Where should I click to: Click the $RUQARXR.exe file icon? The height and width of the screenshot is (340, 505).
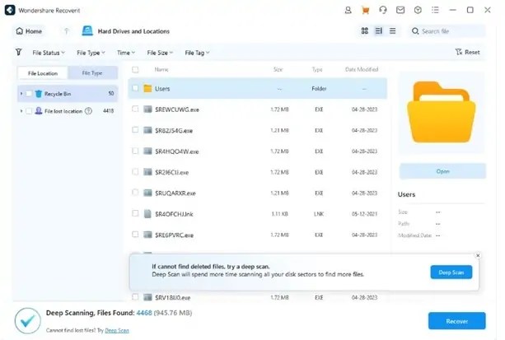pyautogui.click(x=147, y=193)
